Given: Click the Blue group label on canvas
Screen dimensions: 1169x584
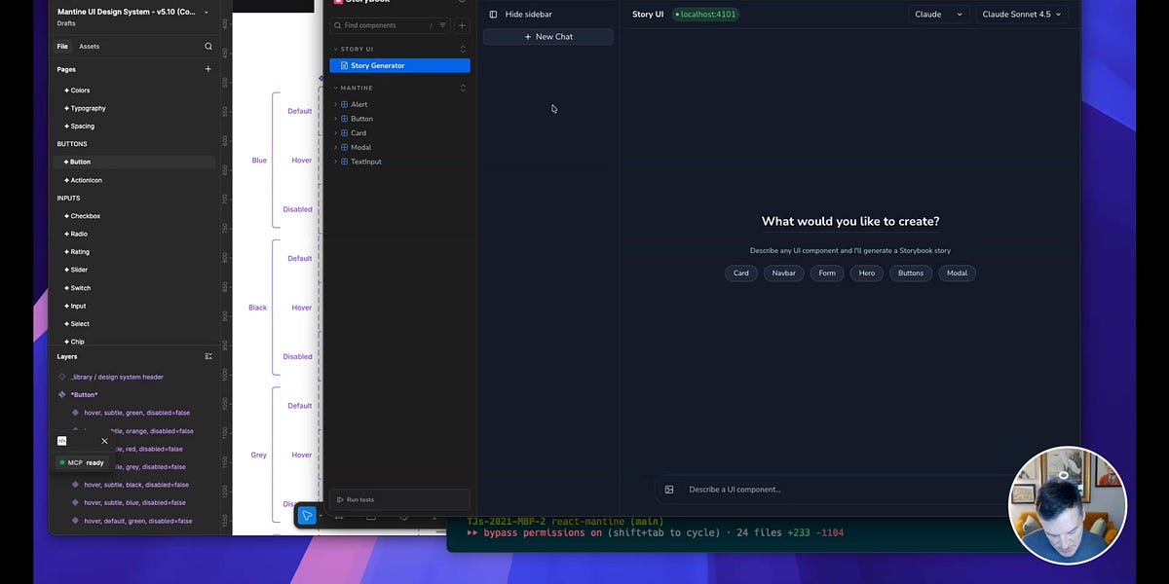Looking at the screenshot, I should [259, 161].
